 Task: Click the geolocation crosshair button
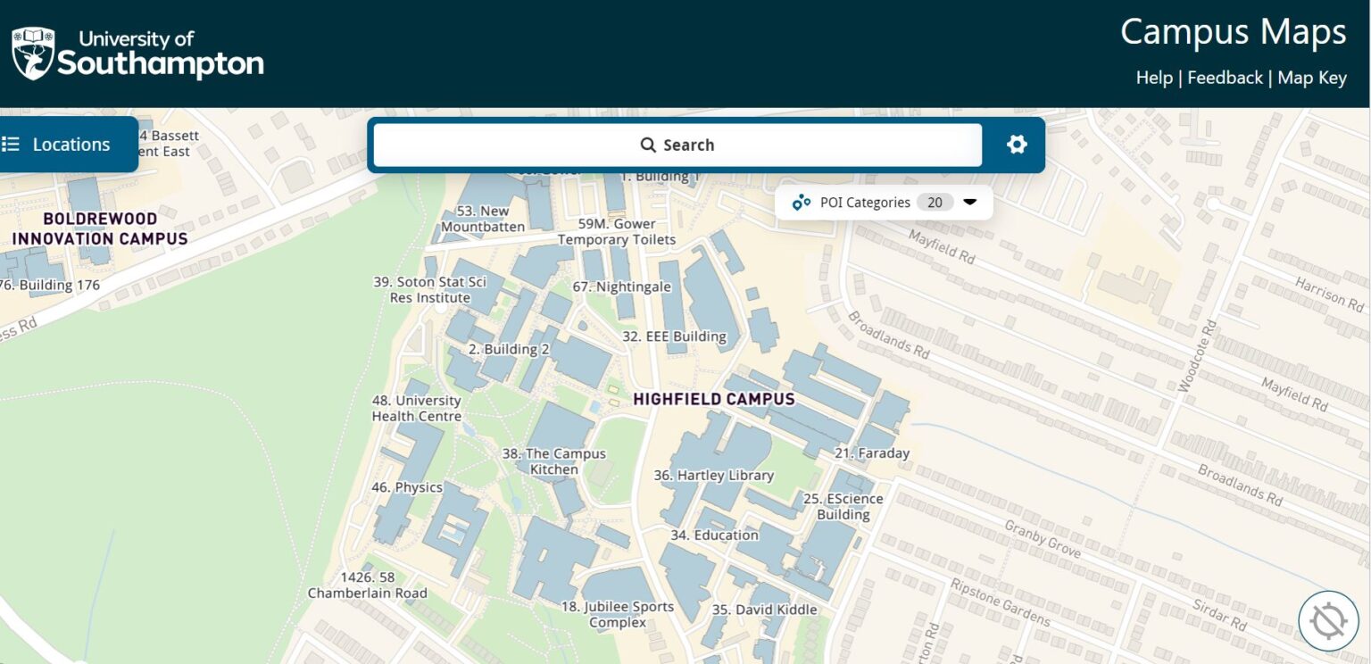tap(1328, 620)
